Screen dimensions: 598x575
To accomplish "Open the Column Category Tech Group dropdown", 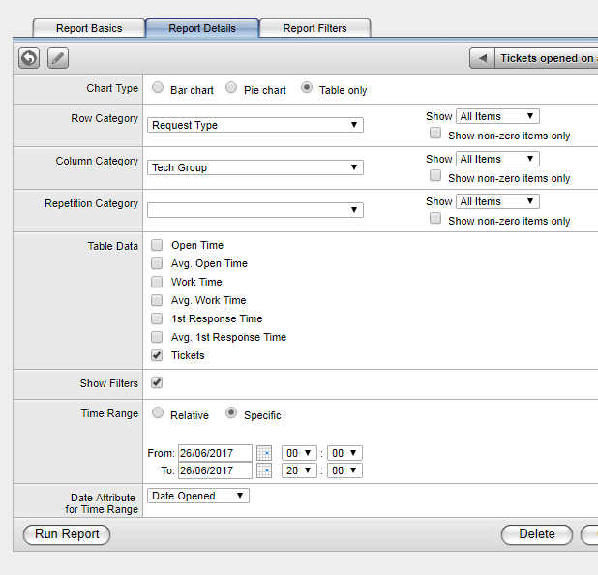I will point(255,167).
